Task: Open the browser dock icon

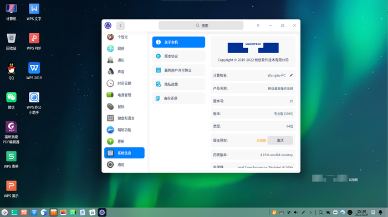Action: coord(44,213)
